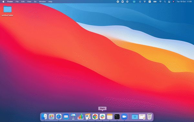This screenshot has width=194, height=122.
Task: Open Control Center in the menu bar
Action: (169, 2)
